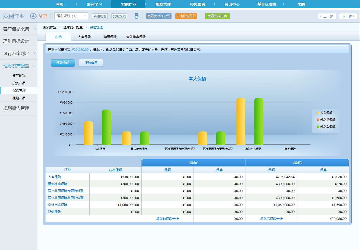Open the 模拟投资 top menu
The width and height of the screenshot is (360, 250).
coord(198,4)
